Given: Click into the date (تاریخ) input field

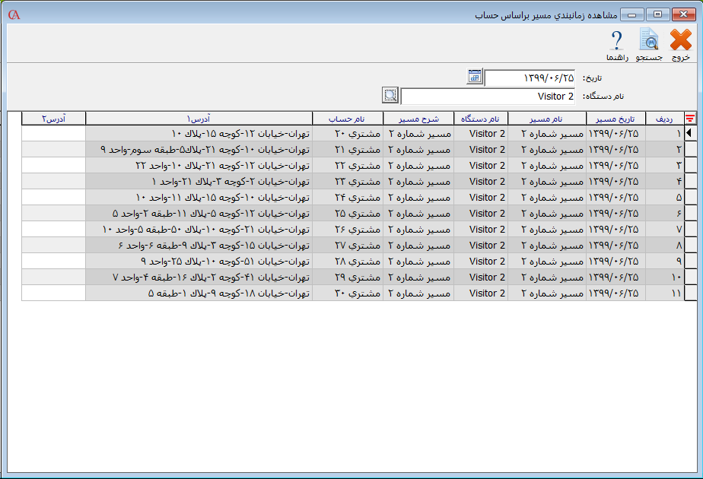Looking at the screenshot, I should pos(530,78).
